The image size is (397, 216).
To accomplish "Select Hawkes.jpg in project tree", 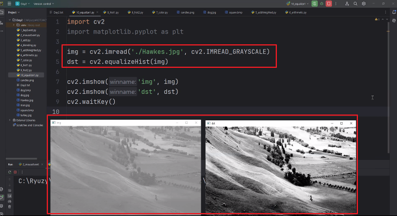I will pos(25,100).
